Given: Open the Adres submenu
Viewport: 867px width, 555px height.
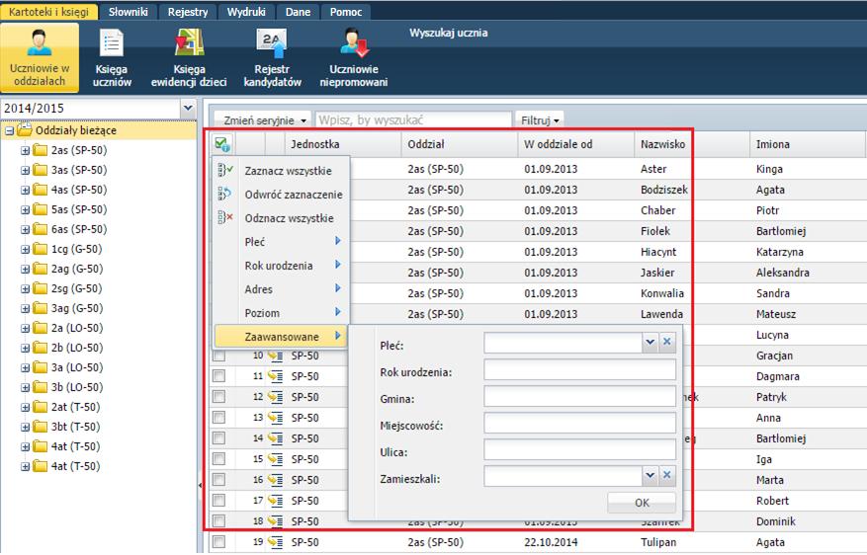Looking at the screenshot, I should coord(281,288).
